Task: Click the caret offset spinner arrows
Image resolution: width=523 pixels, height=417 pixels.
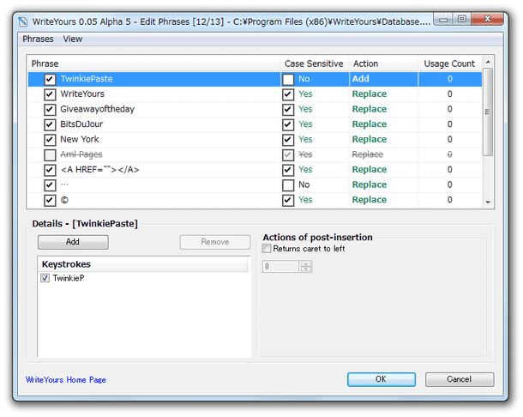Action: 306,267
